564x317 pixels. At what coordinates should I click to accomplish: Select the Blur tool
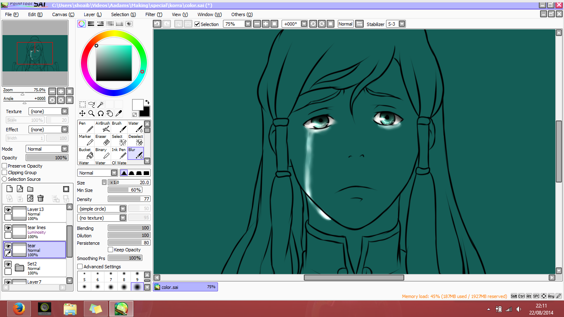pyautogui.click(x=135, y=153)
